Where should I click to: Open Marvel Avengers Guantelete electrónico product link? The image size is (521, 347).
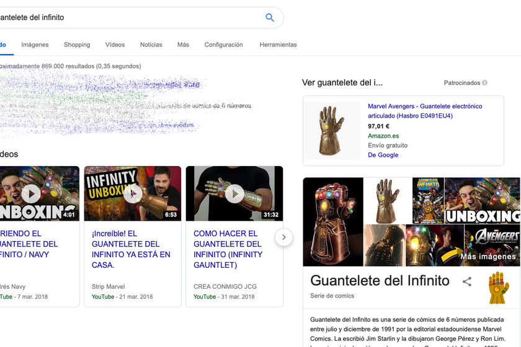425,111
